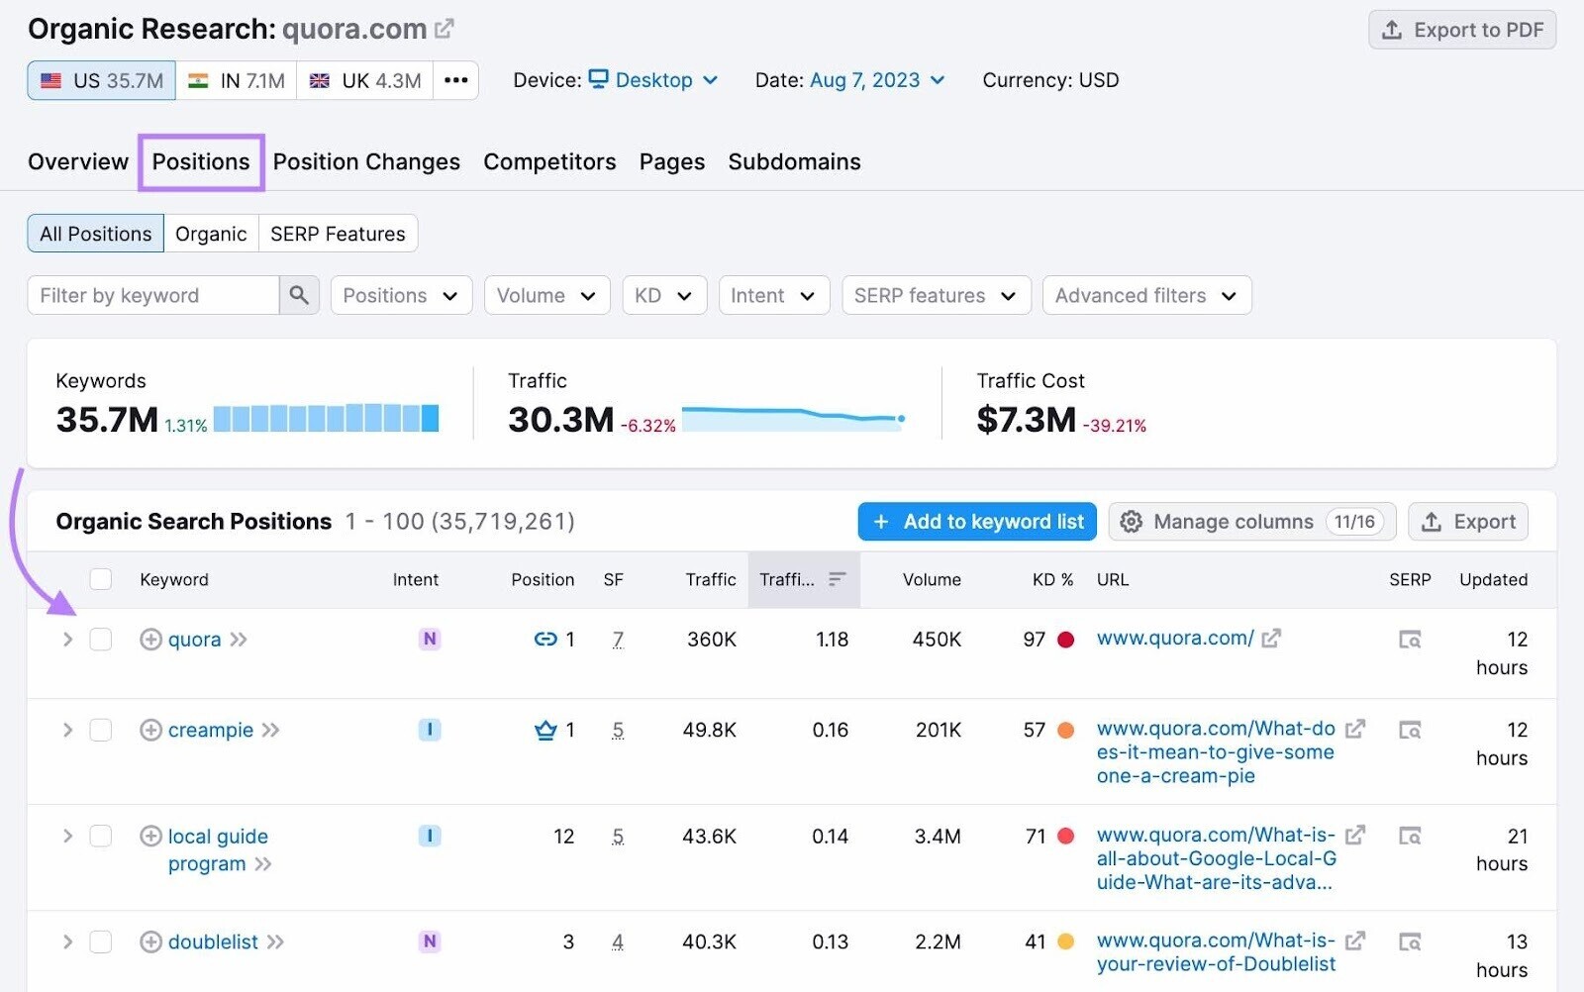The height and width of the screenshot is (992, 1584).
Task: Open double-arrow details for doublelist keyword
Action: [276, 942]
